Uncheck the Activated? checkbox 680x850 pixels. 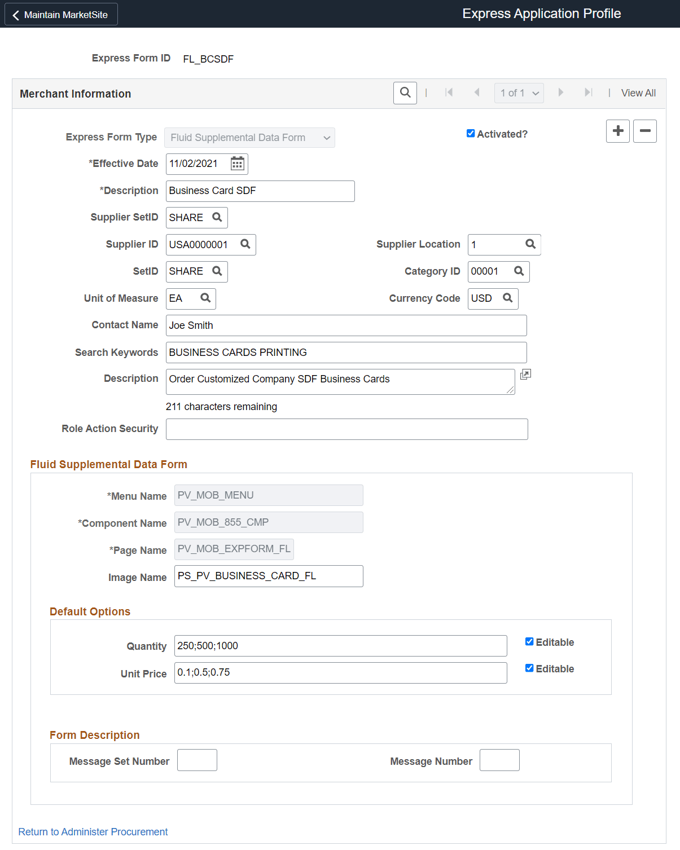point(471,133)
